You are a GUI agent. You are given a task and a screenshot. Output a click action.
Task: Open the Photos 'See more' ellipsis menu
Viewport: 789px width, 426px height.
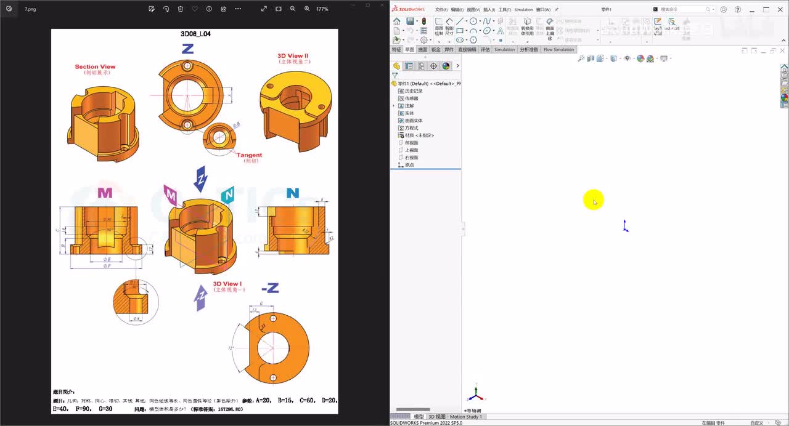(238, 9)
